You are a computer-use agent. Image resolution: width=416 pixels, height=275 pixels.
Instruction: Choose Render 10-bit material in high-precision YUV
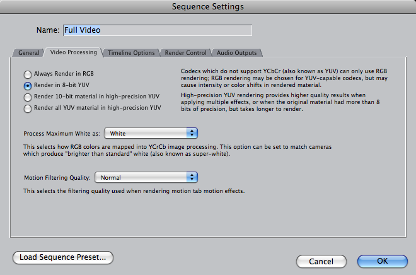28,97
